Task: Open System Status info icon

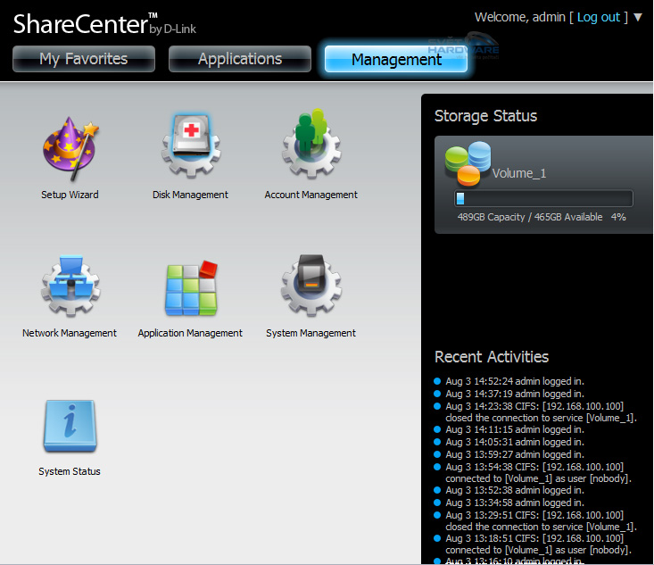Action: (70, 426)
